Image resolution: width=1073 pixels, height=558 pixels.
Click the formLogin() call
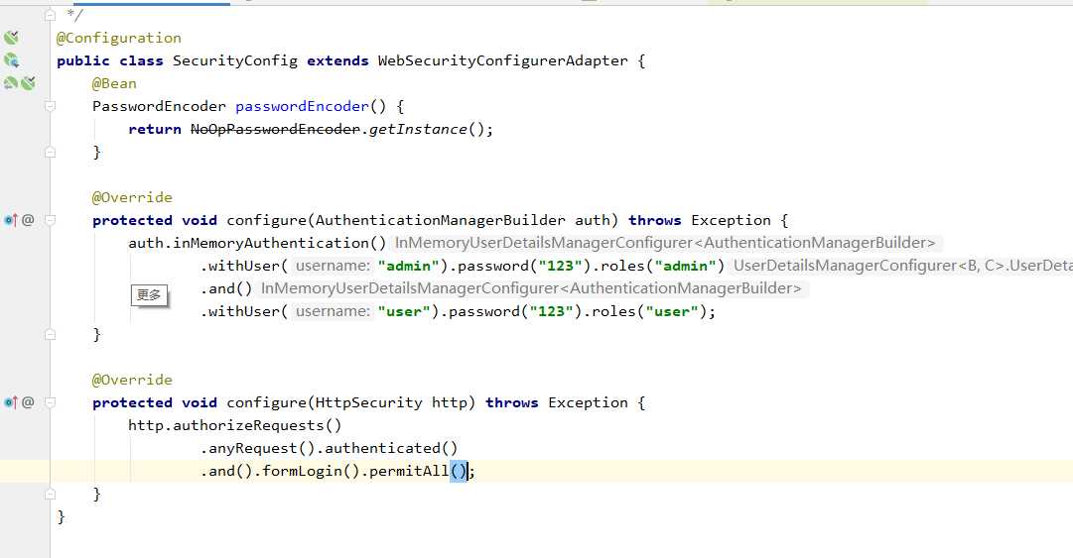click(311, 471)
